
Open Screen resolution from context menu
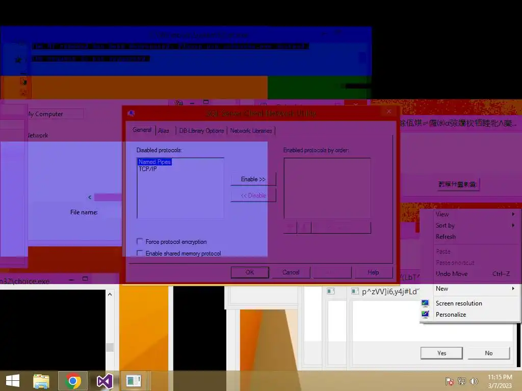[x=459, y=303]
